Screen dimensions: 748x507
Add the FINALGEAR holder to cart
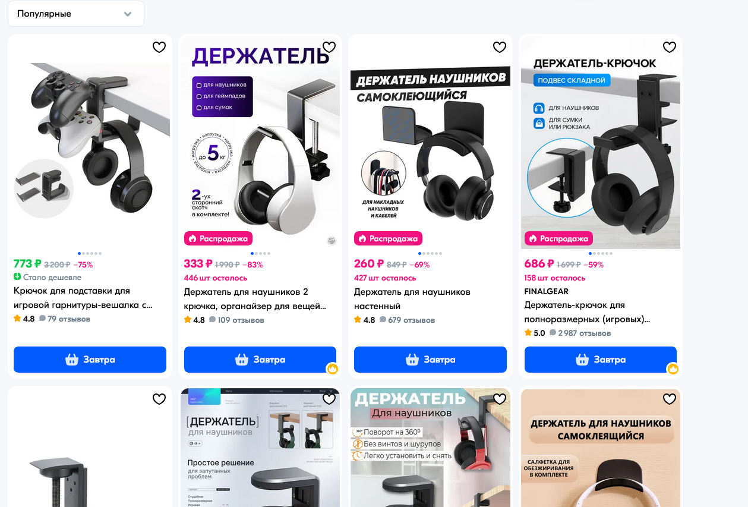[601, 360]
